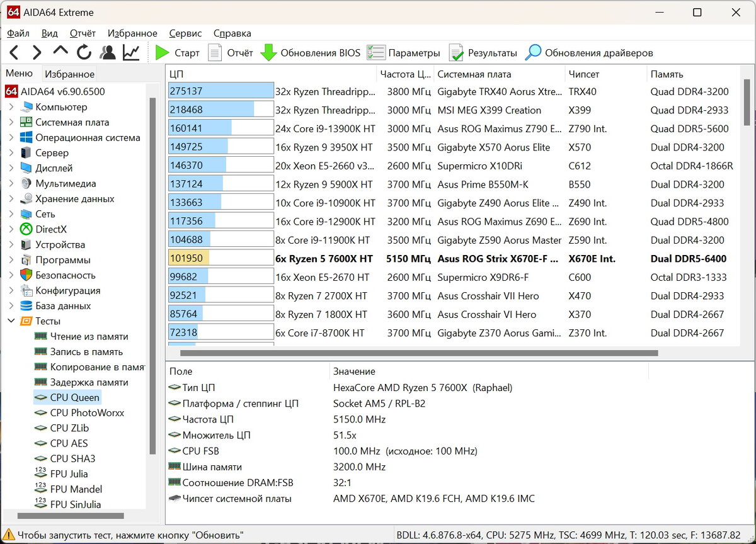Expand the Мультимедиа tree node
Screen dimensions: 756x544
coord(11,183)
